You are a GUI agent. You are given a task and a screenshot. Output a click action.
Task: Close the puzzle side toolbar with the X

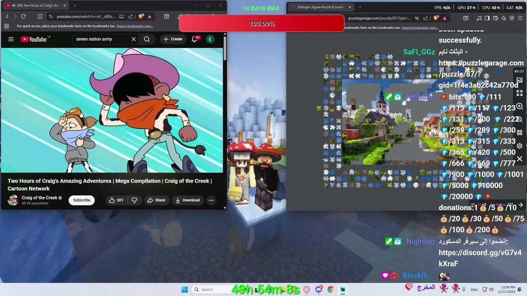[520, 159]
